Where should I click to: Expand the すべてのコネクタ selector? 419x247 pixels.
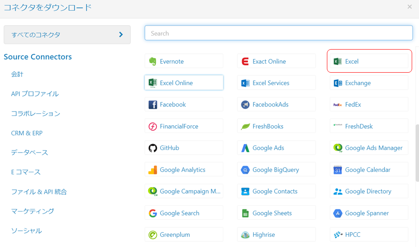click(67, 35)
